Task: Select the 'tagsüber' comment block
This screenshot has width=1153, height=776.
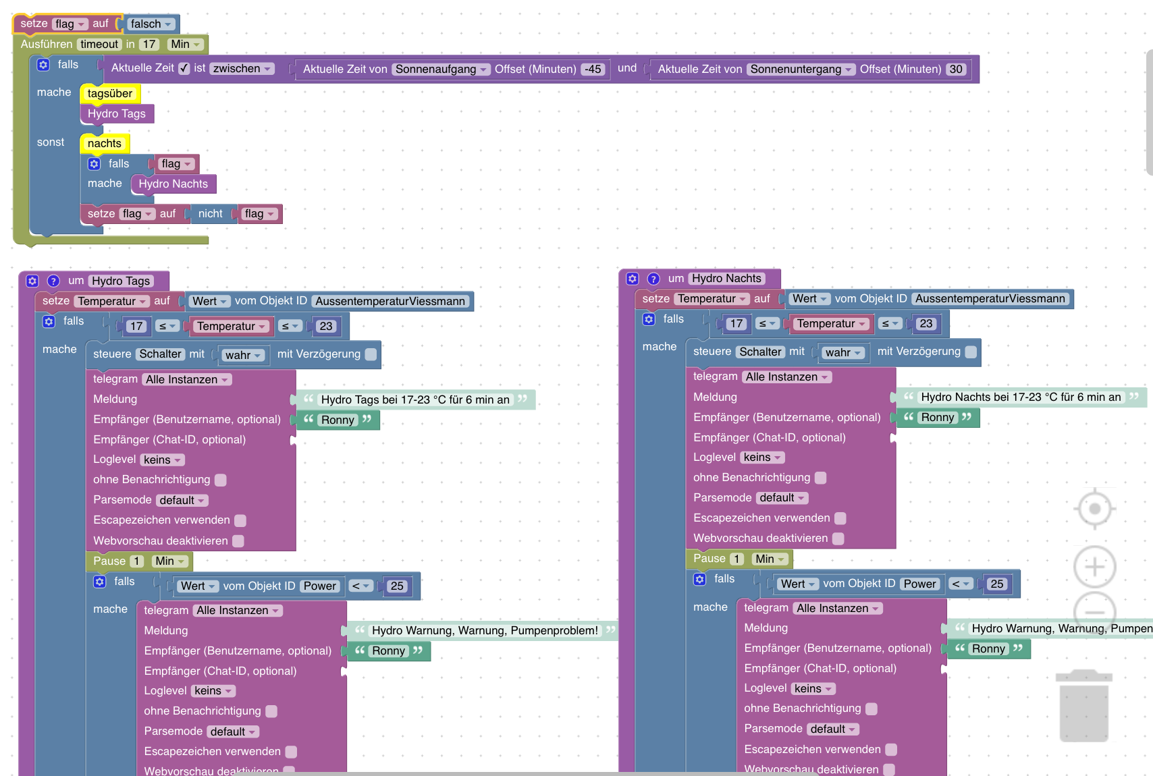Action: point(109,94)
